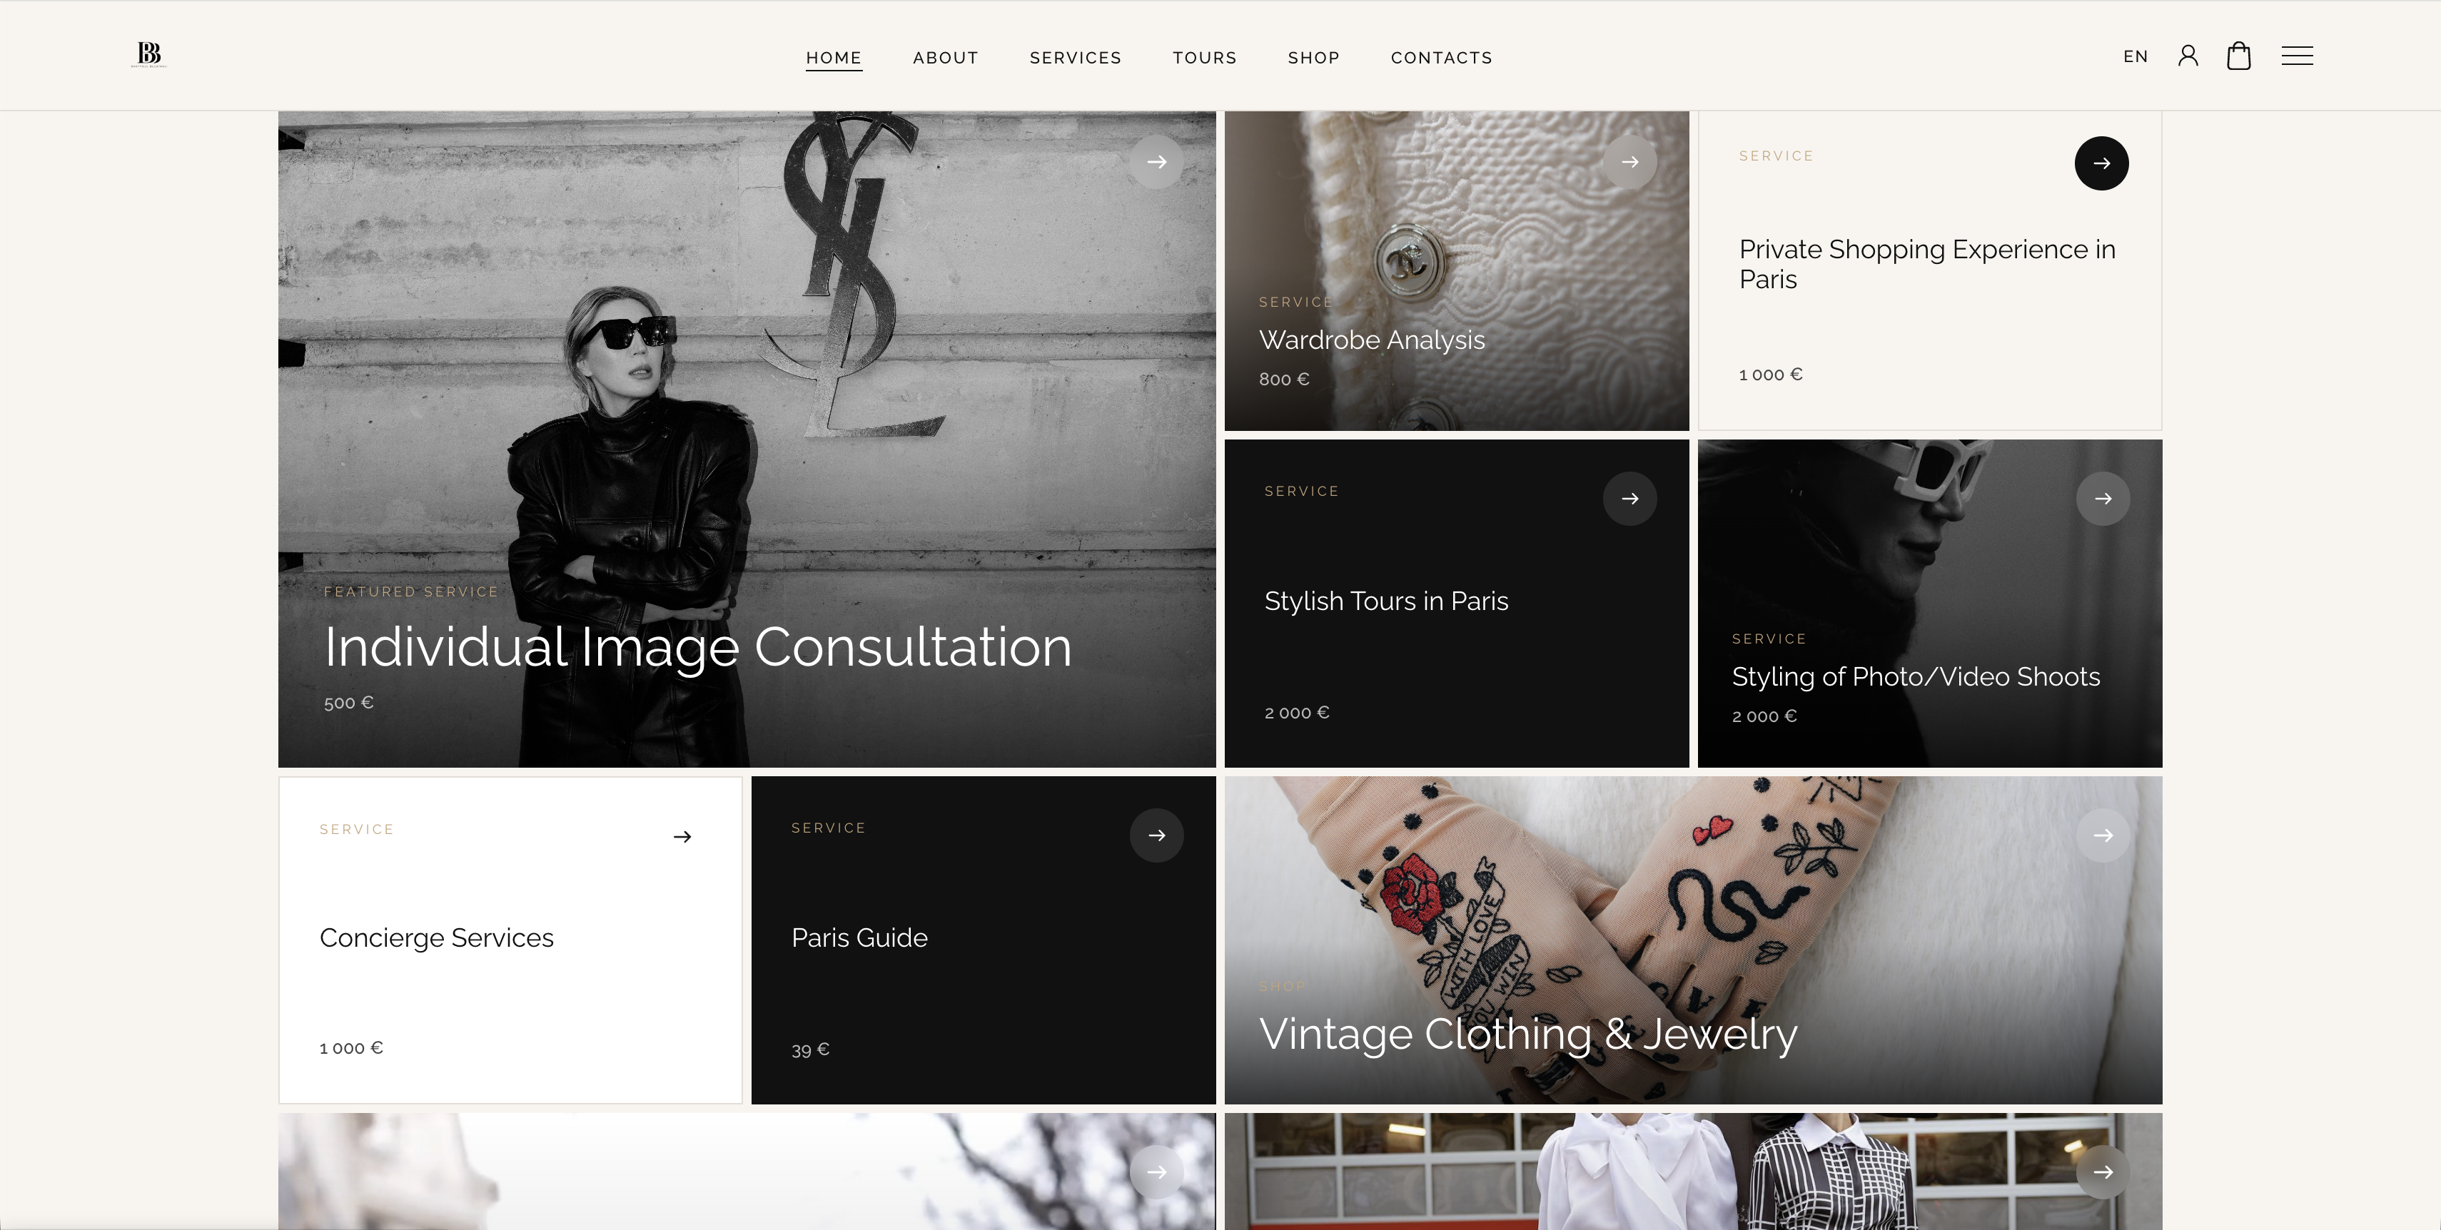2441x1230 pixels.
Task: Click black arrow on Private Shopping Experience card
Action: tap(2102, 163)
